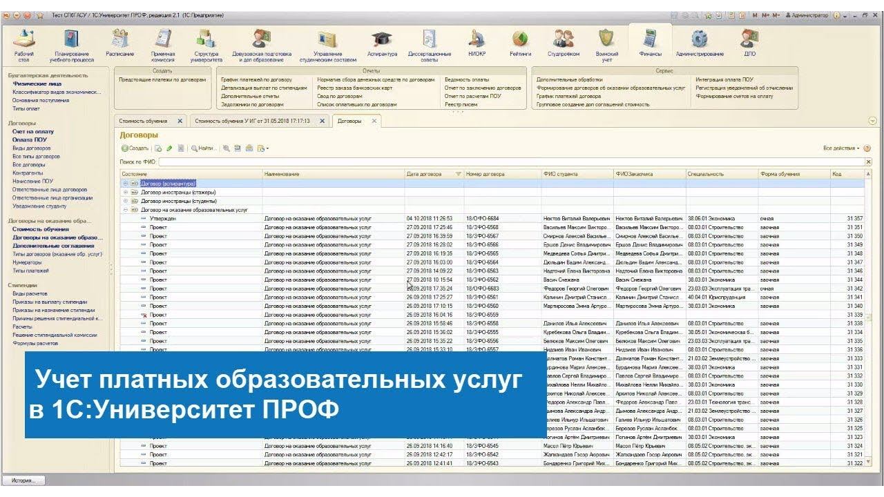Close the Договоры tab

coord(374,121)
